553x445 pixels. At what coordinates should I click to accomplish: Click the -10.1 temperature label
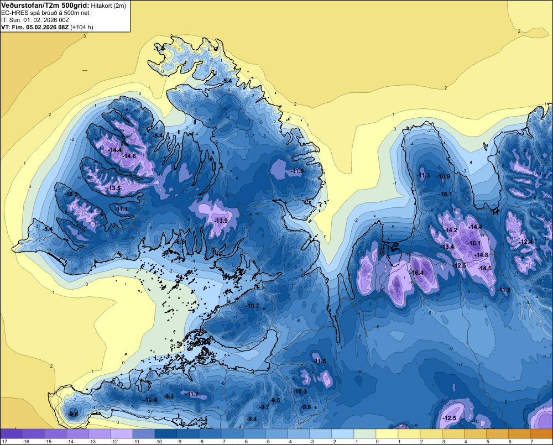(x=445, y=194)
